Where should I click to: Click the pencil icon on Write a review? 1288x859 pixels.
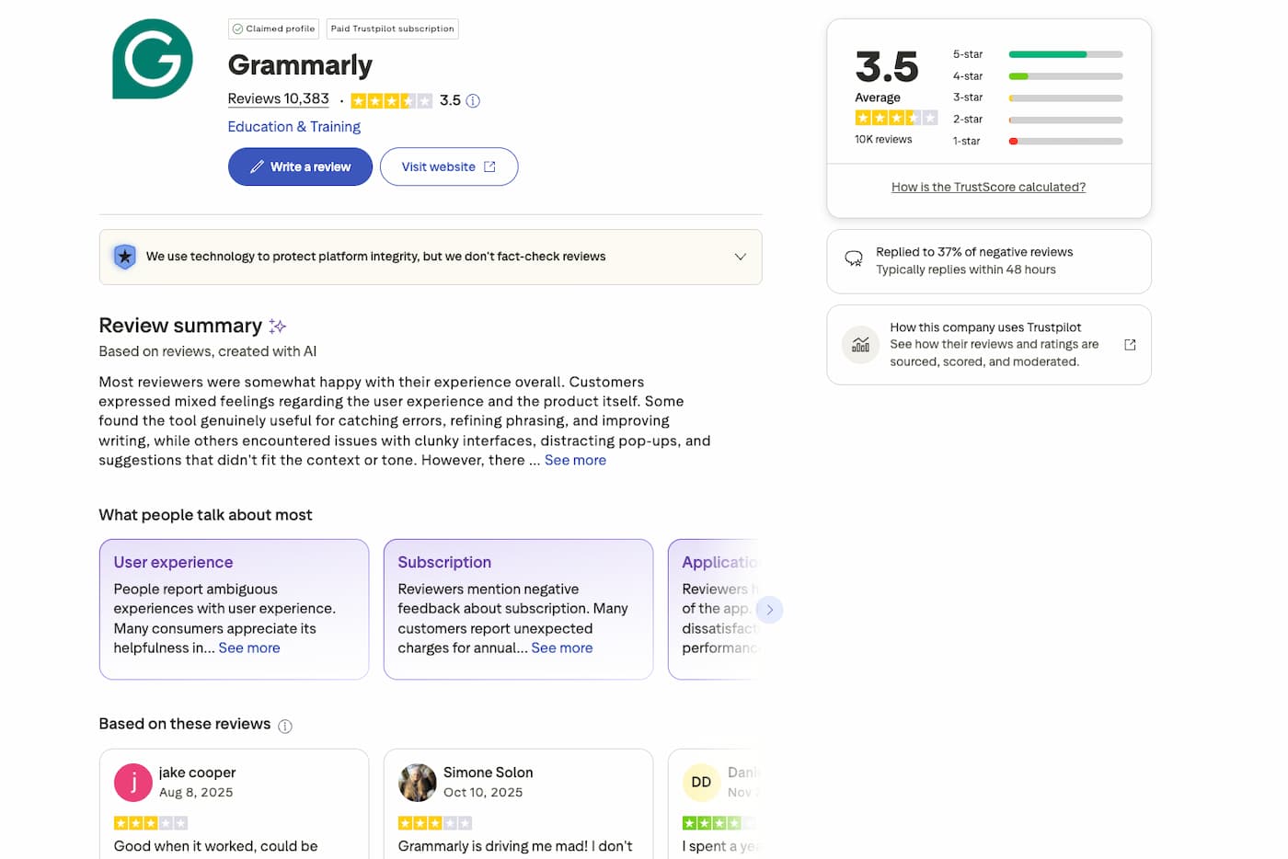[259, 166]
